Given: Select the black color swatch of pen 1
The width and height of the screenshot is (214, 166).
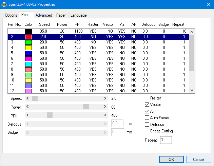Looking at the screenshot, I should (x=28, y=32).
